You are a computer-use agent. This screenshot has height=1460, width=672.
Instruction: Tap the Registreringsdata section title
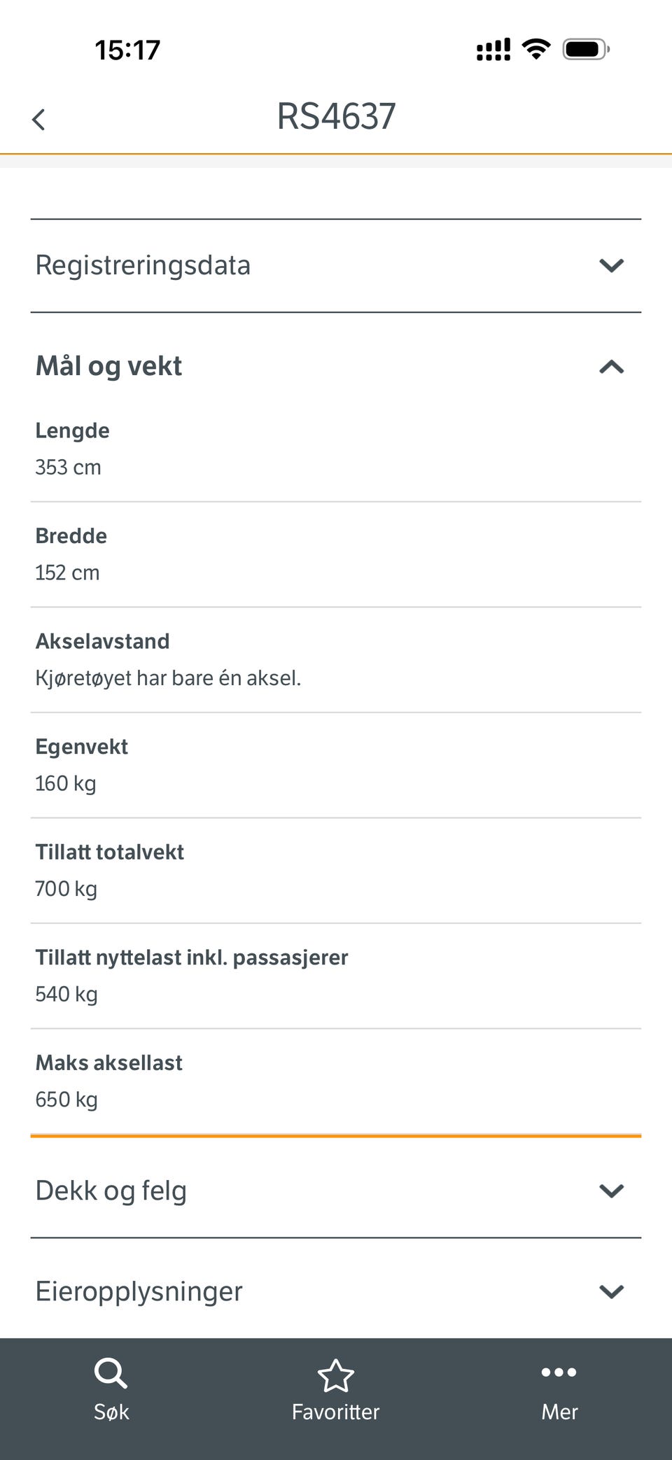[x=143, y=265]
